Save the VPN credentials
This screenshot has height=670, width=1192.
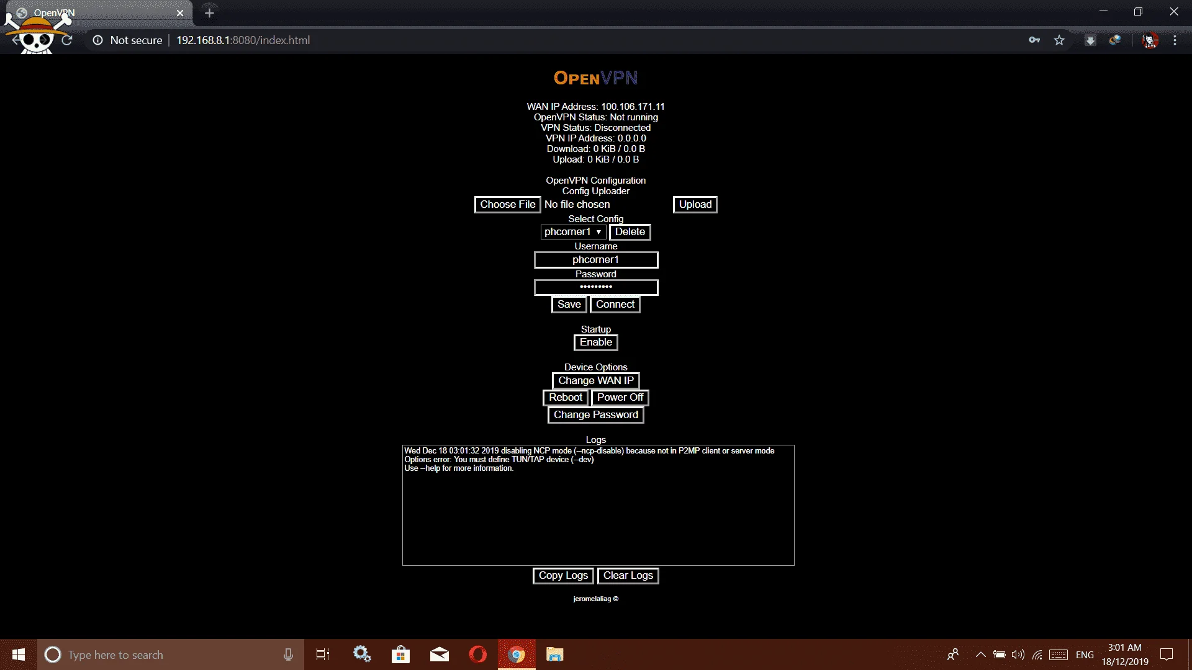(x=569, y=305)
